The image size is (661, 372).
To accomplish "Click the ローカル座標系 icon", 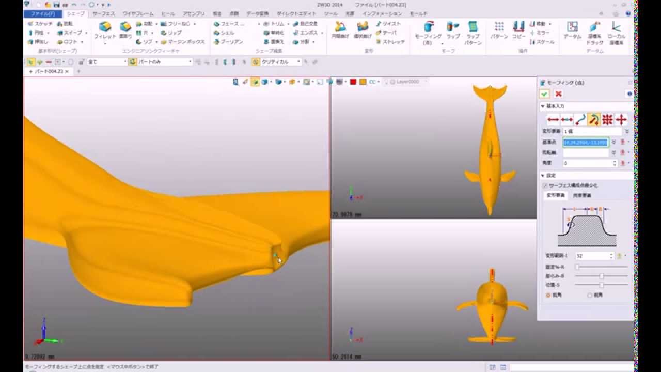I will (616, 32).
